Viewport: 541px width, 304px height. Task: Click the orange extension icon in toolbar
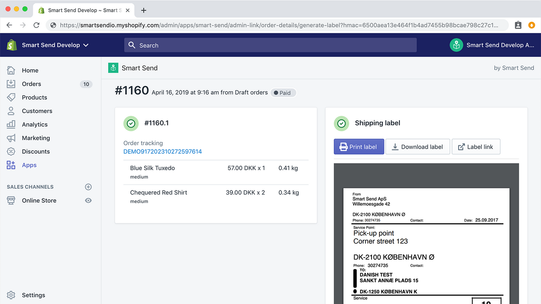pos(531,25)
